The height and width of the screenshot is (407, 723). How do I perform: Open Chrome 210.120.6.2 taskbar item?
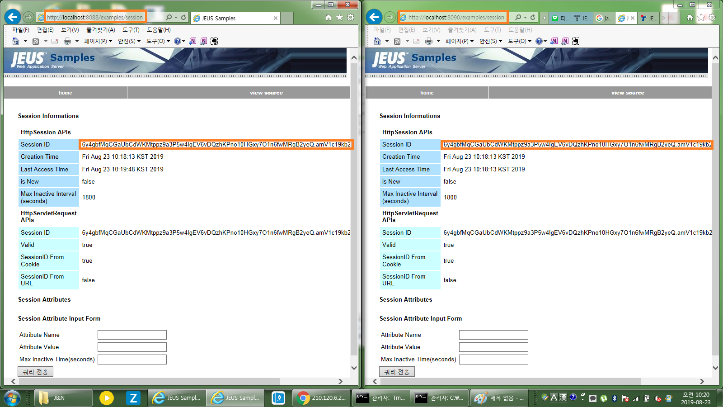[x=321, y=398]
